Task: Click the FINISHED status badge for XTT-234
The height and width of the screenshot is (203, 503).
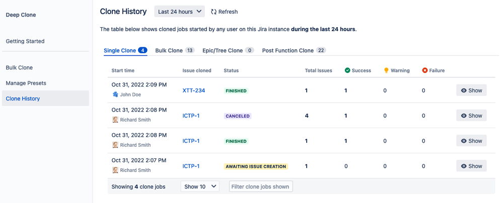Action: [236, 91]
